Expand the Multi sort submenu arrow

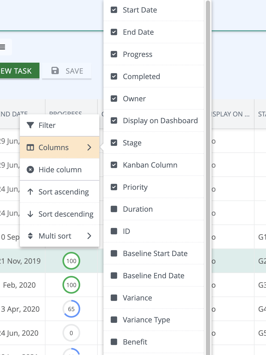pyautogui.click(x=89, y=236)
